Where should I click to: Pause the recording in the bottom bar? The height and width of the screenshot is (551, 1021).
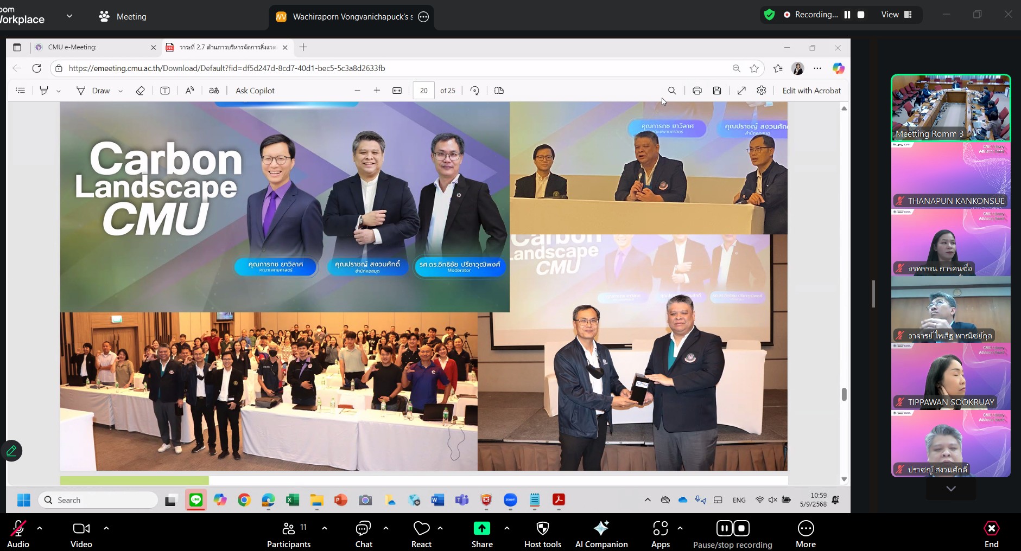click(725, 528)
